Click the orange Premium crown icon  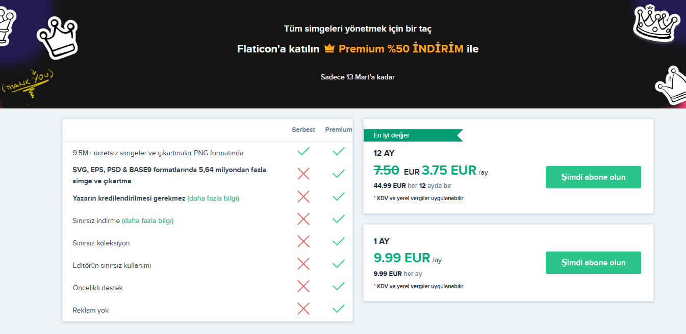(x=329, y=49)
